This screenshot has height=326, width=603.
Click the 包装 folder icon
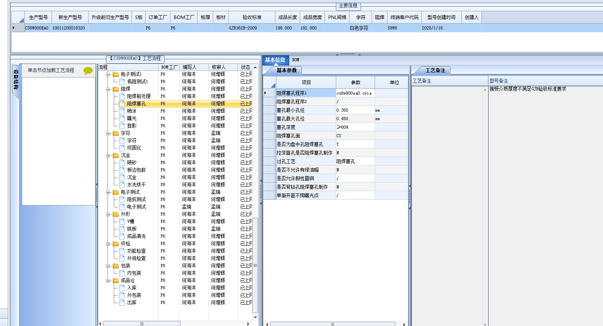(116, 266)
